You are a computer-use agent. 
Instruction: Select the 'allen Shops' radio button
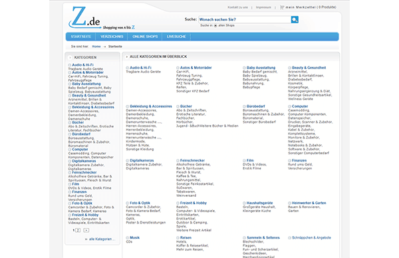coord(215,25)
